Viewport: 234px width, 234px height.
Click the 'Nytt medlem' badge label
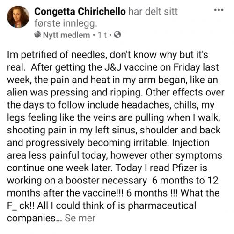pyautogui.click(x=66, y=35)
